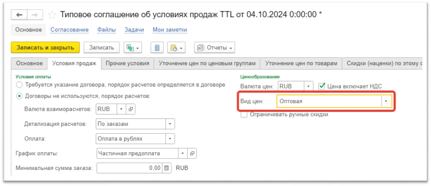
Task: Click 'Записать и закрыть' button
Action: pos(45,48)
